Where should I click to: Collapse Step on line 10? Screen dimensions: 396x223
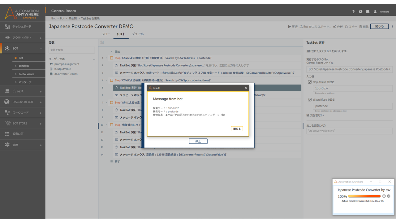(x=107, y=125)
